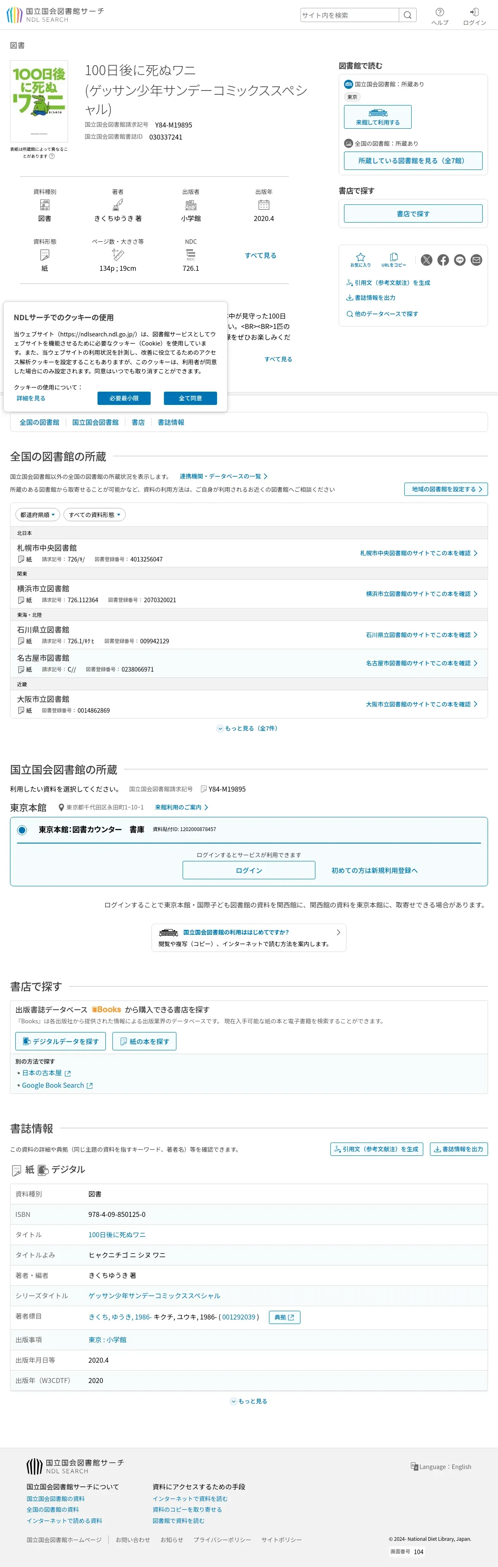
Task: Choose 必要最小限 cookies button
Action: (x=124, y=398)
